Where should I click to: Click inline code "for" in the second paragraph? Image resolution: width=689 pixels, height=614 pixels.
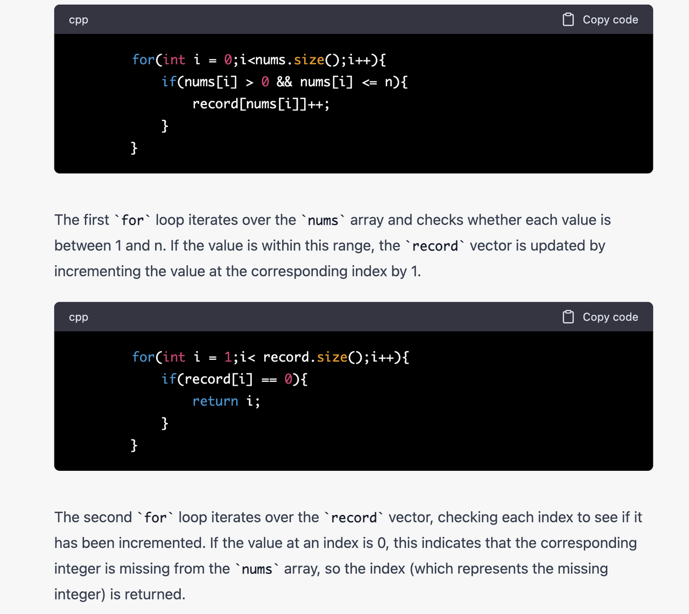click(x=156, y=518)
